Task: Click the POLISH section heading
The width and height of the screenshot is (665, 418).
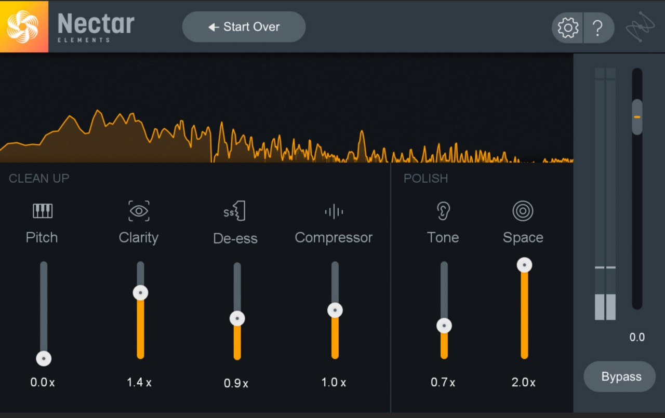Action: click(x=425, y=179)
